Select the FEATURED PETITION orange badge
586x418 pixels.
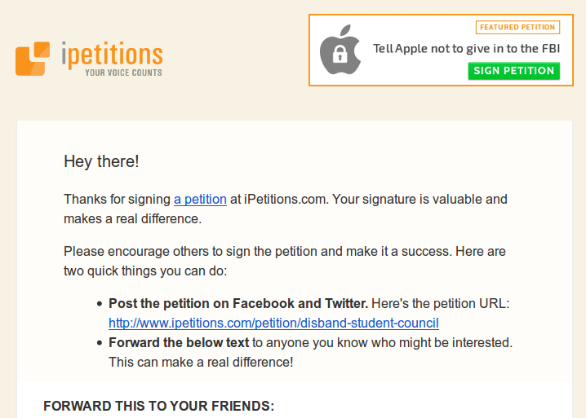click(517, 27)
